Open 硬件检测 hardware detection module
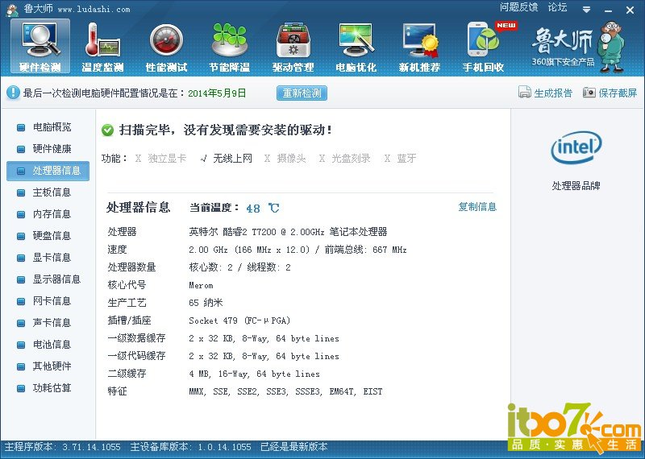645x459 pixels. click(x=40, y=47)
